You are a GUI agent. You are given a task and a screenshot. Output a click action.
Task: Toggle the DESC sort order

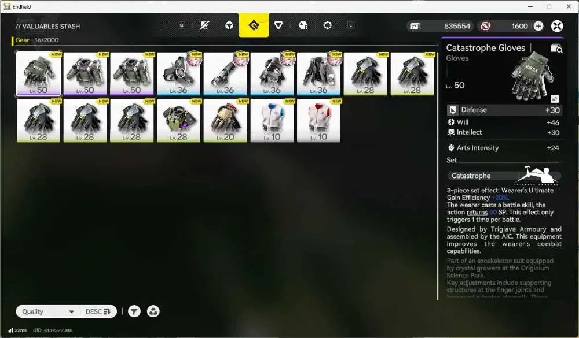(98, 311)
